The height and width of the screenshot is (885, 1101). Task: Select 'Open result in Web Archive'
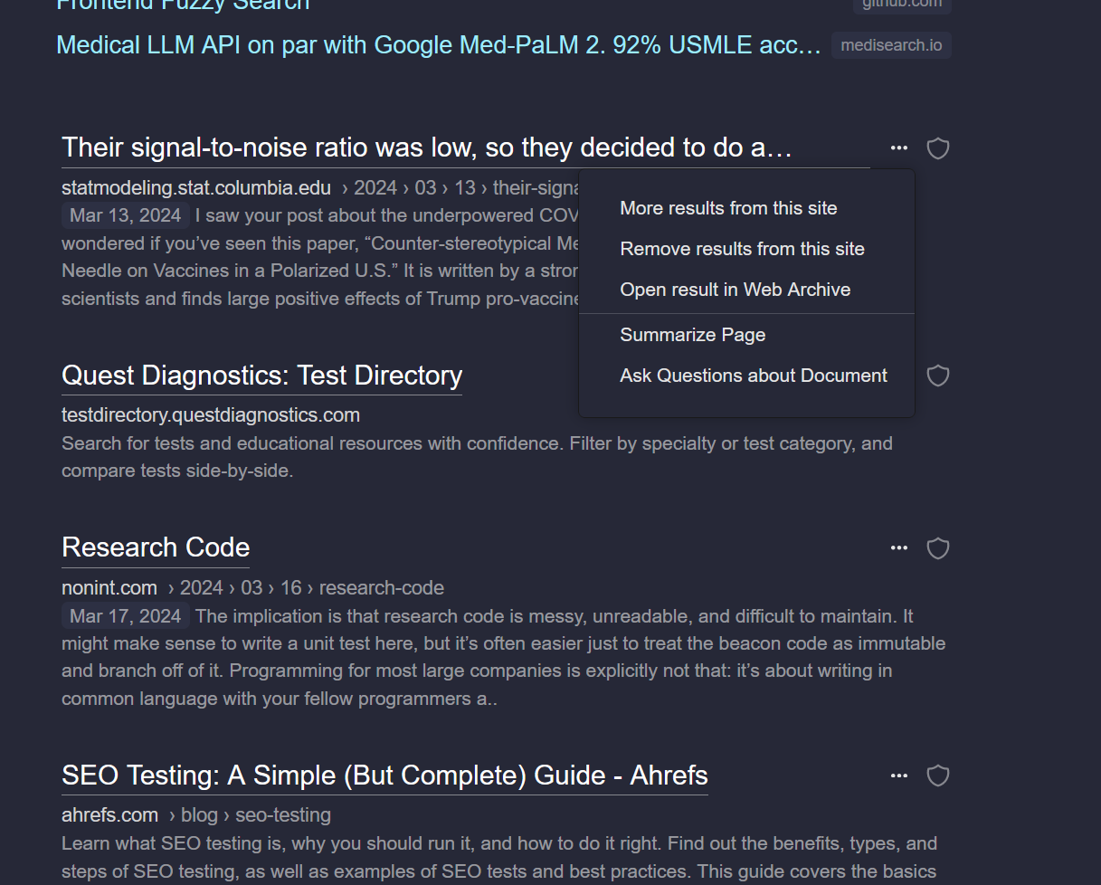coord(735,290)
